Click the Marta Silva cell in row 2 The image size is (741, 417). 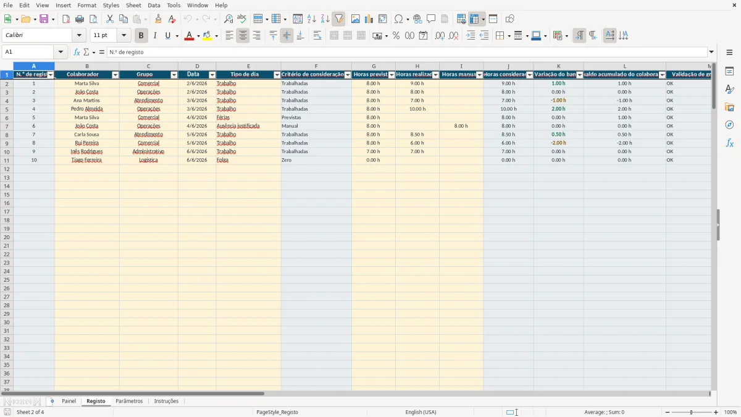pos(86,83)
